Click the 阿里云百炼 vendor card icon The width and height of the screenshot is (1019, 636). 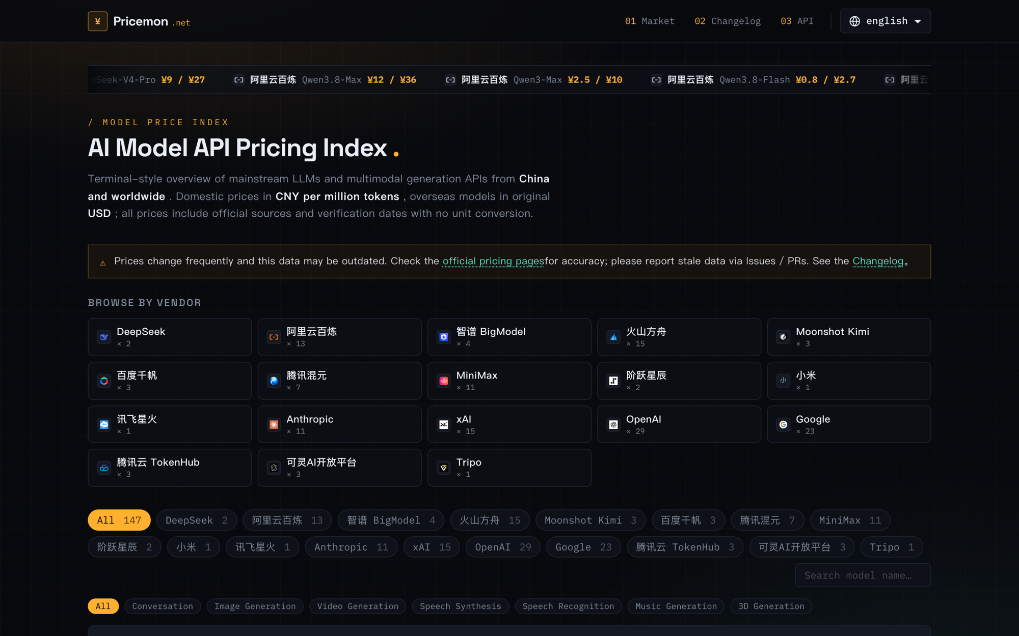pos(274,337)
